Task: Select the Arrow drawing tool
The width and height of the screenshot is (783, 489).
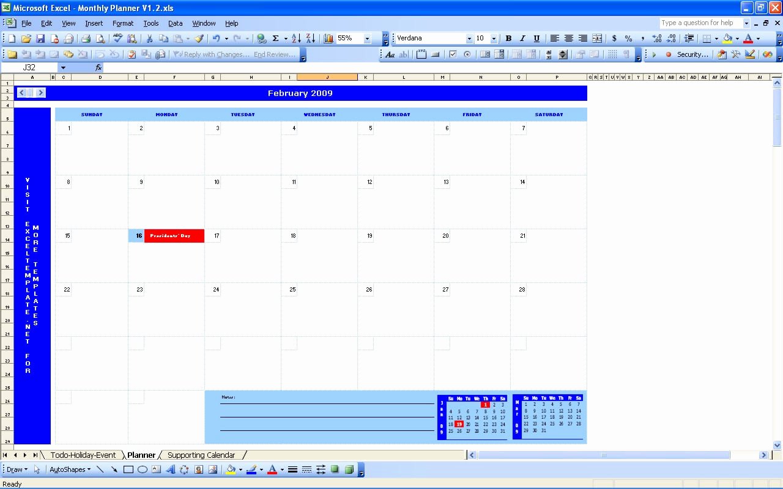Action: 114,469
